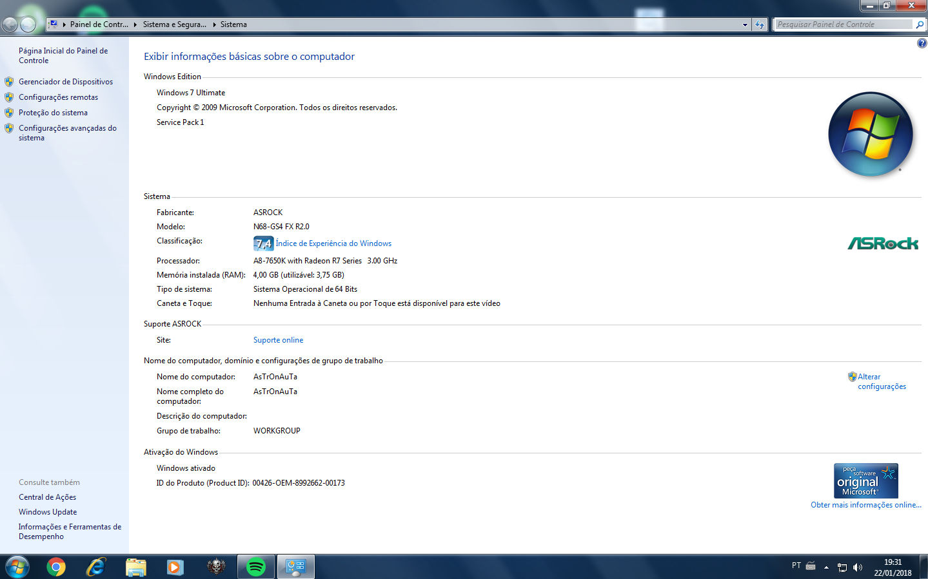This screenshot has width=928, height=579.
Task: Navigate to Sistema e Segurança breadcrumb
Action: [x=175, y=24]
